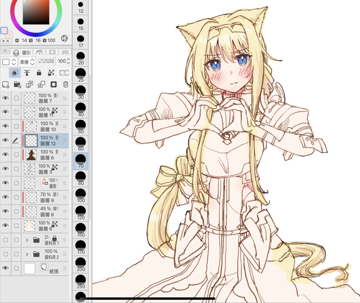Select the transparent color bar swatch
Viewport: 360px width, 303px height.
pyautogui.click(x=6, y=41)
